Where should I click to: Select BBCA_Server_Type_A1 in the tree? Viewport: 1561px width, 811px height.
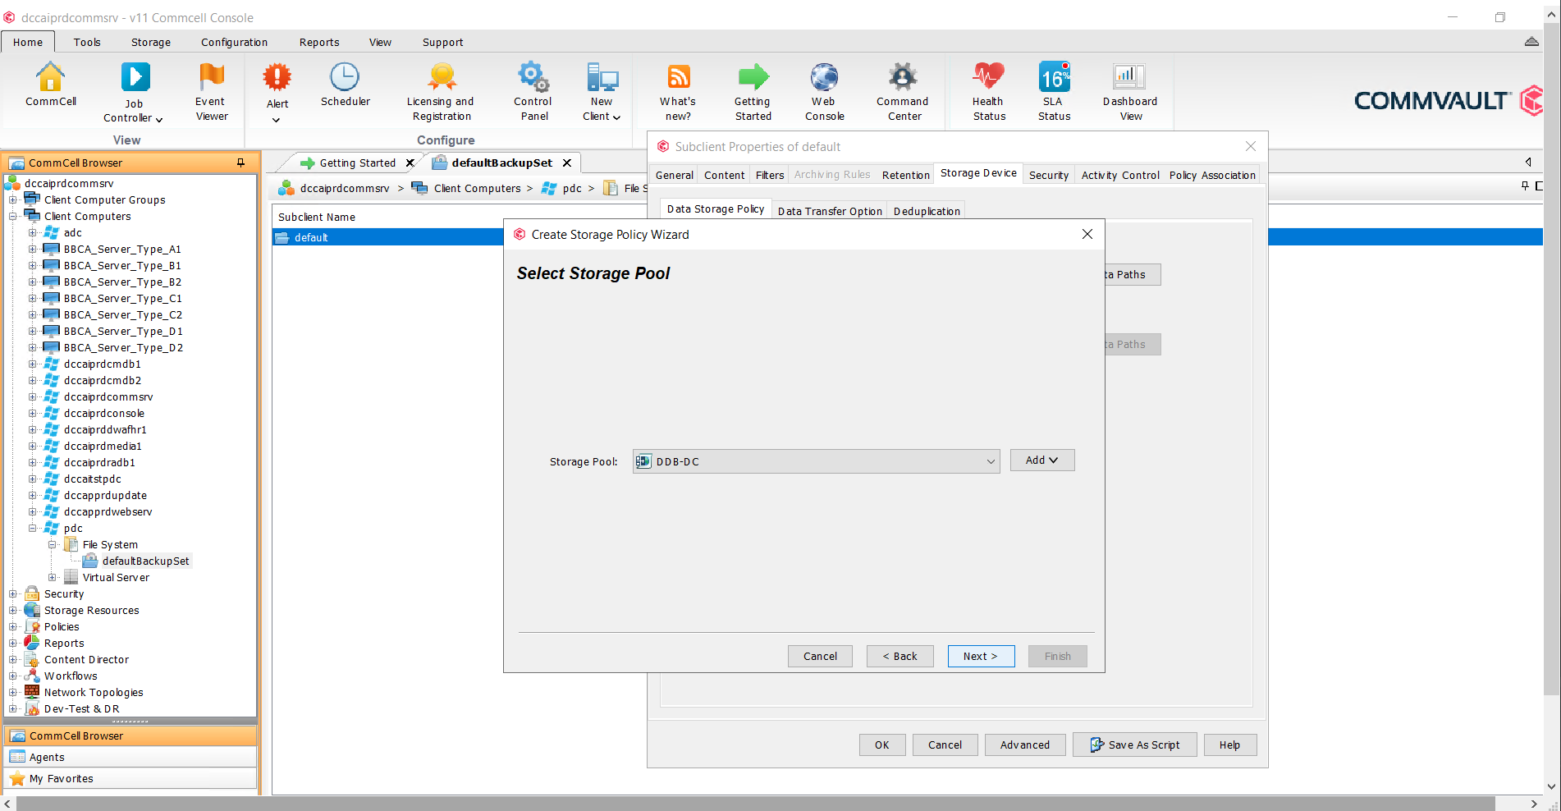[122, 249]
